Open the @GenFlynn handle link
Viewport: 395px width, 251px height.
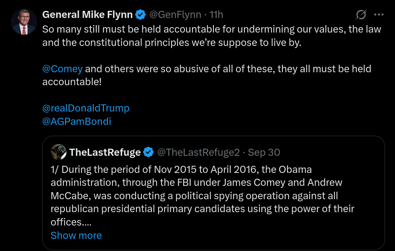point(176,15)
